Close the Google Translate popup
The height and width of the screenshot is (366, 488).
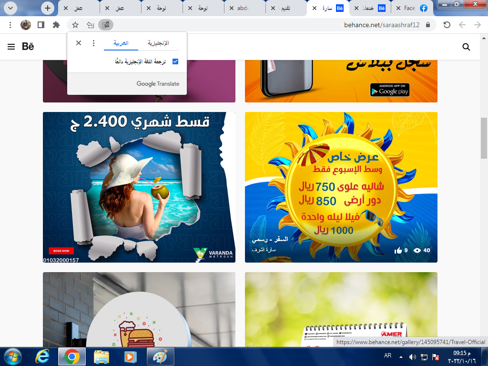pos(79,43)
